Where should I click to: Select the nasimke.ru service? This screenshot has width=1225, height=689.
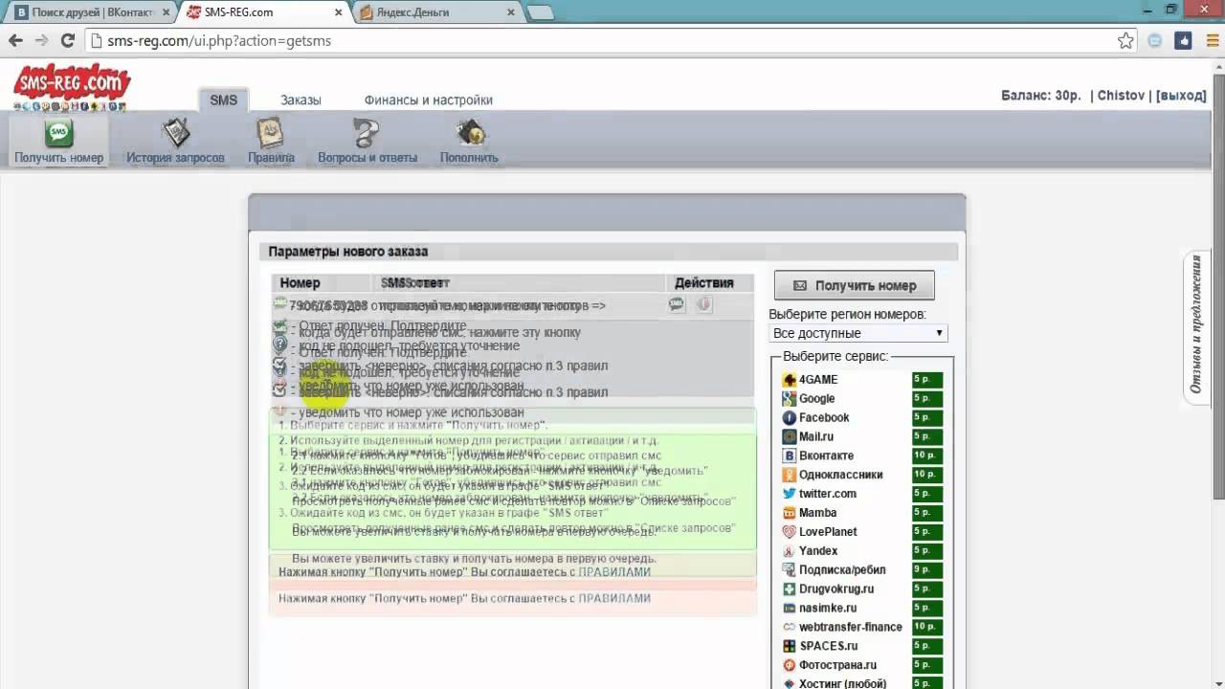coord(828,608)
